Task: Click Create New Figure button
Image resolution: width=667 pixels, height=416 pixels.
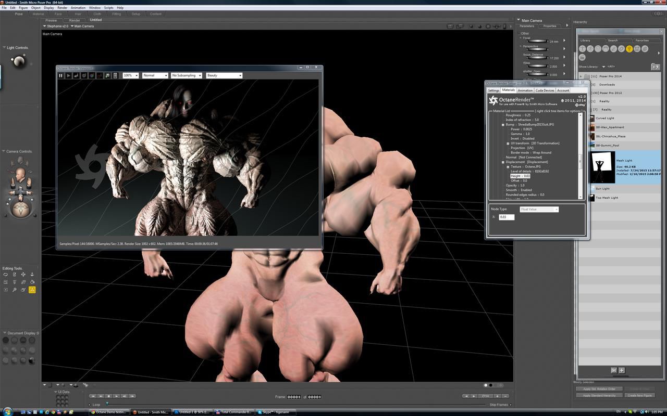Action: click(639, 396)
